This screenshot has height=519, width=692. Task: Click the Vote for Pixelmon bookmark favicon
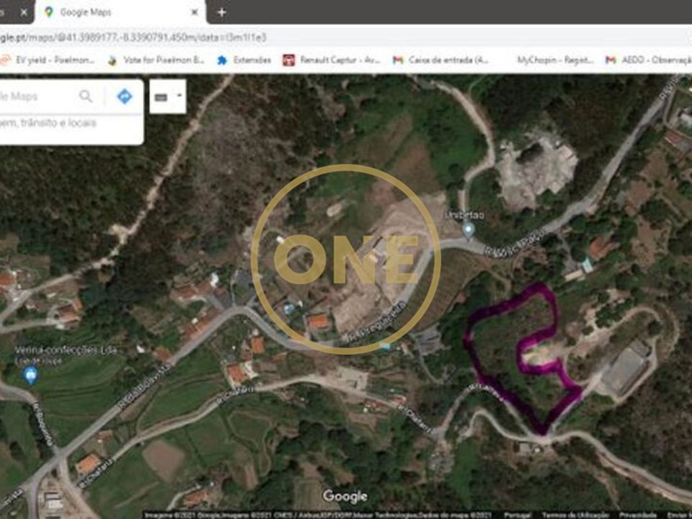click(112, 61)
